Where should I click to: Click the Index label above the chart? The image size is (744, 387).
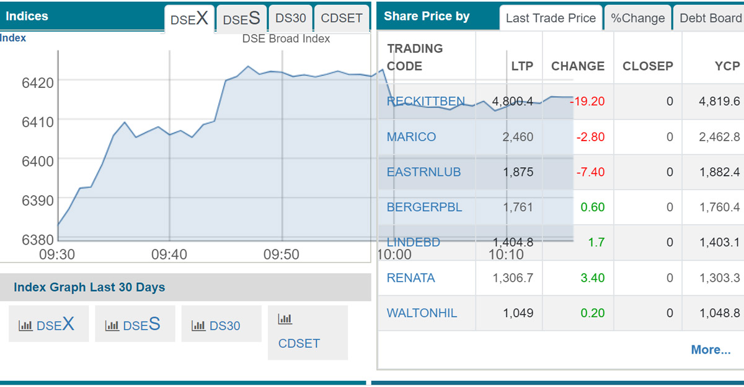click(x=13, y=38)
